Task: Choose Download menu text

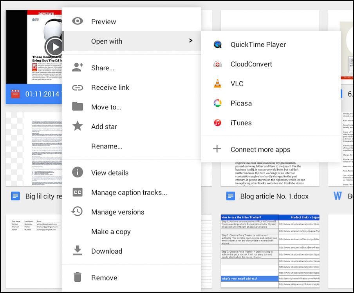Action: point(107,251)
